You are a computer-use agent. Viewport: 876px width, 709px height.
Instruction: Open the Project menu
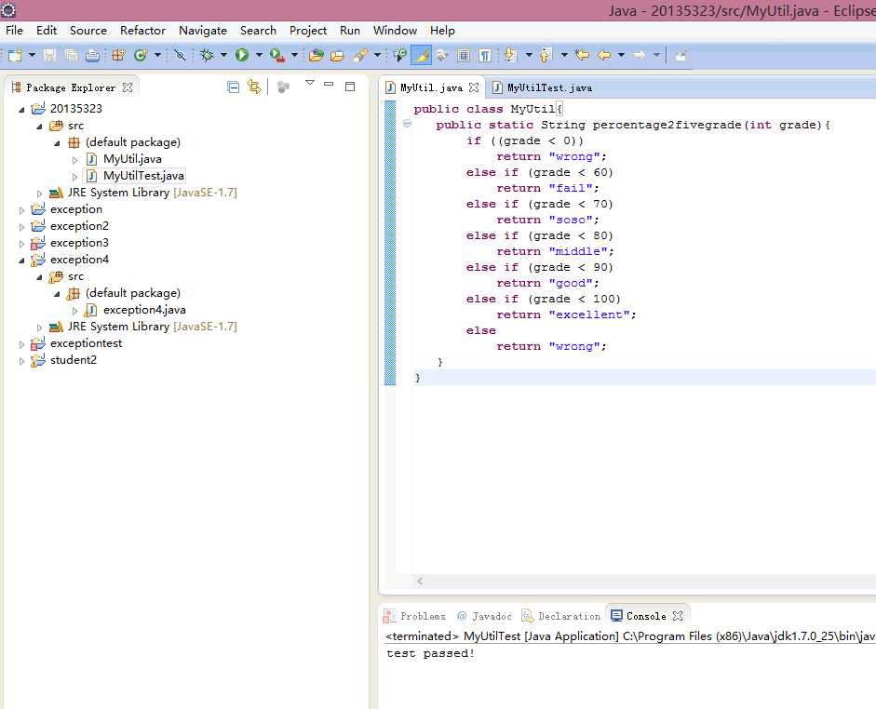308,30
